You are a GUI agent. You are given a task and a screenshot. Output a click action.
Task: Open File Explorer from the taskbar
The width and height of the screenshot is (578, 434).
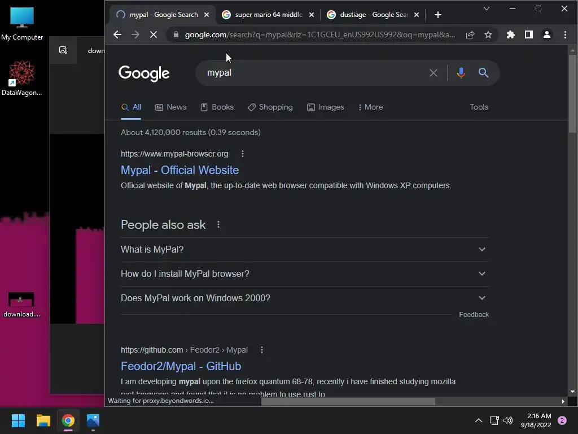(43, 420)
